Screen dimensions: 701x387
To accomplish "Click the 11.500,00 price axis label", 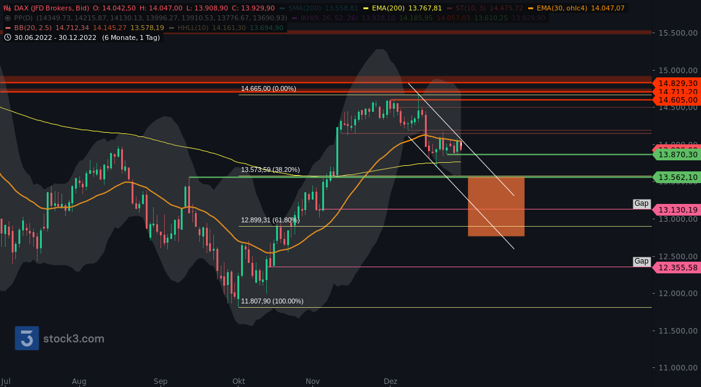I will pos(678,330).
